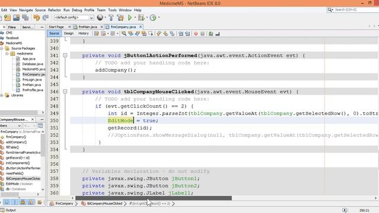Find previous occurrence in editor

130,34
